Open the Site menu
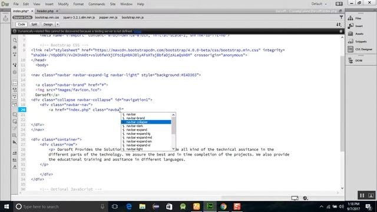 point(113,4)
